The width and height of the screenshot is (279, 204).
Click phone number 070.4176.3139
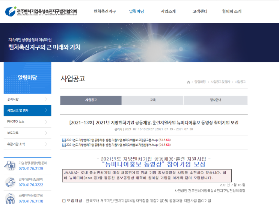pos(31,169)
